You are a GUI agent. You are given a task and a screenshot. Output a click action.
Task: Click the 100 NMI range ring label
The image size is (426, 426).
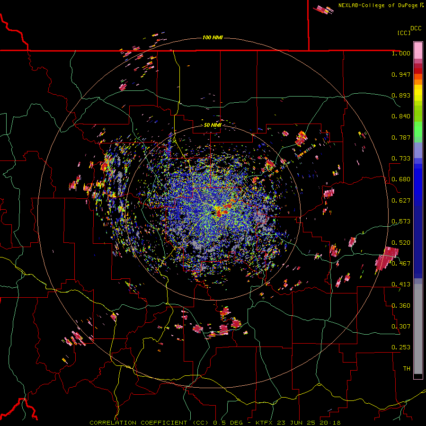pos(213,37)
